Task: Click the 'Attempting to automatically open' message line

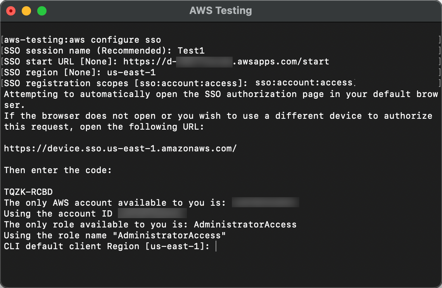Action: [221, 99]
